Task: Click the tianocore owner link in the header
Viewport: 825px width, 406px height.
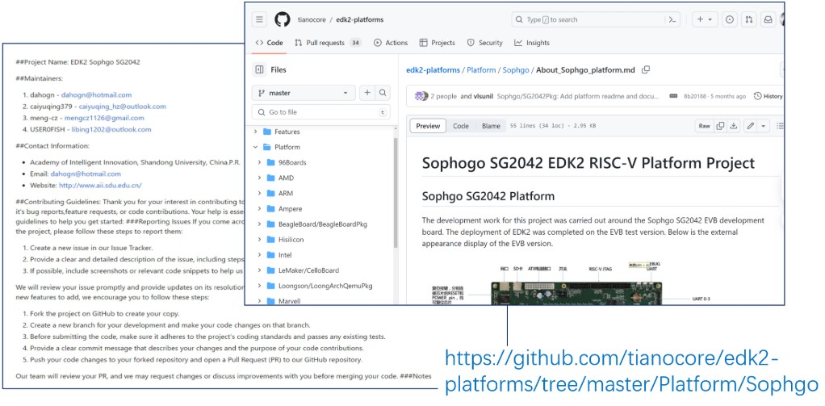Action: pos(311,20)
